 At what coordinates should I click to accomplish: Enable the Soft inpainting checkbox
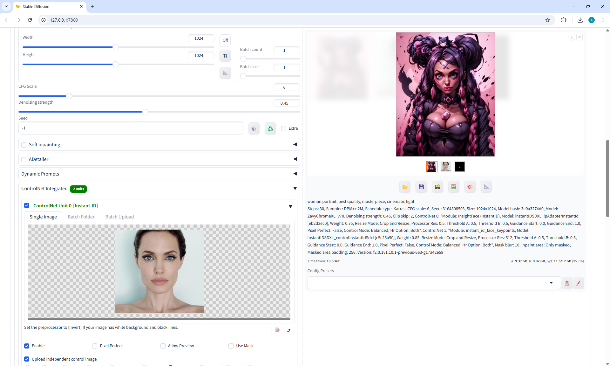[x=24, y=145]
